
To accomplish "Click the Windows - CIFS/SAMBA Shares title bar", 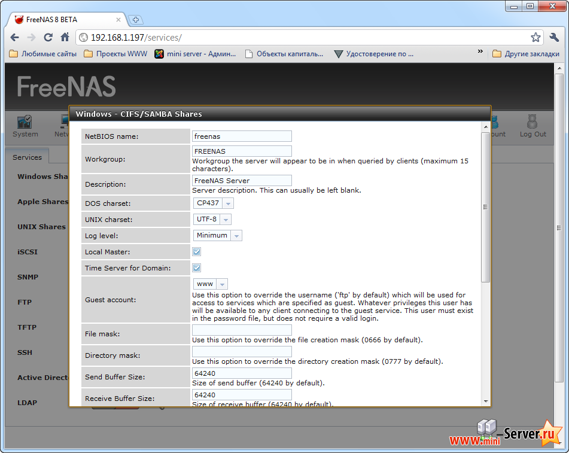I will point(280,114).
